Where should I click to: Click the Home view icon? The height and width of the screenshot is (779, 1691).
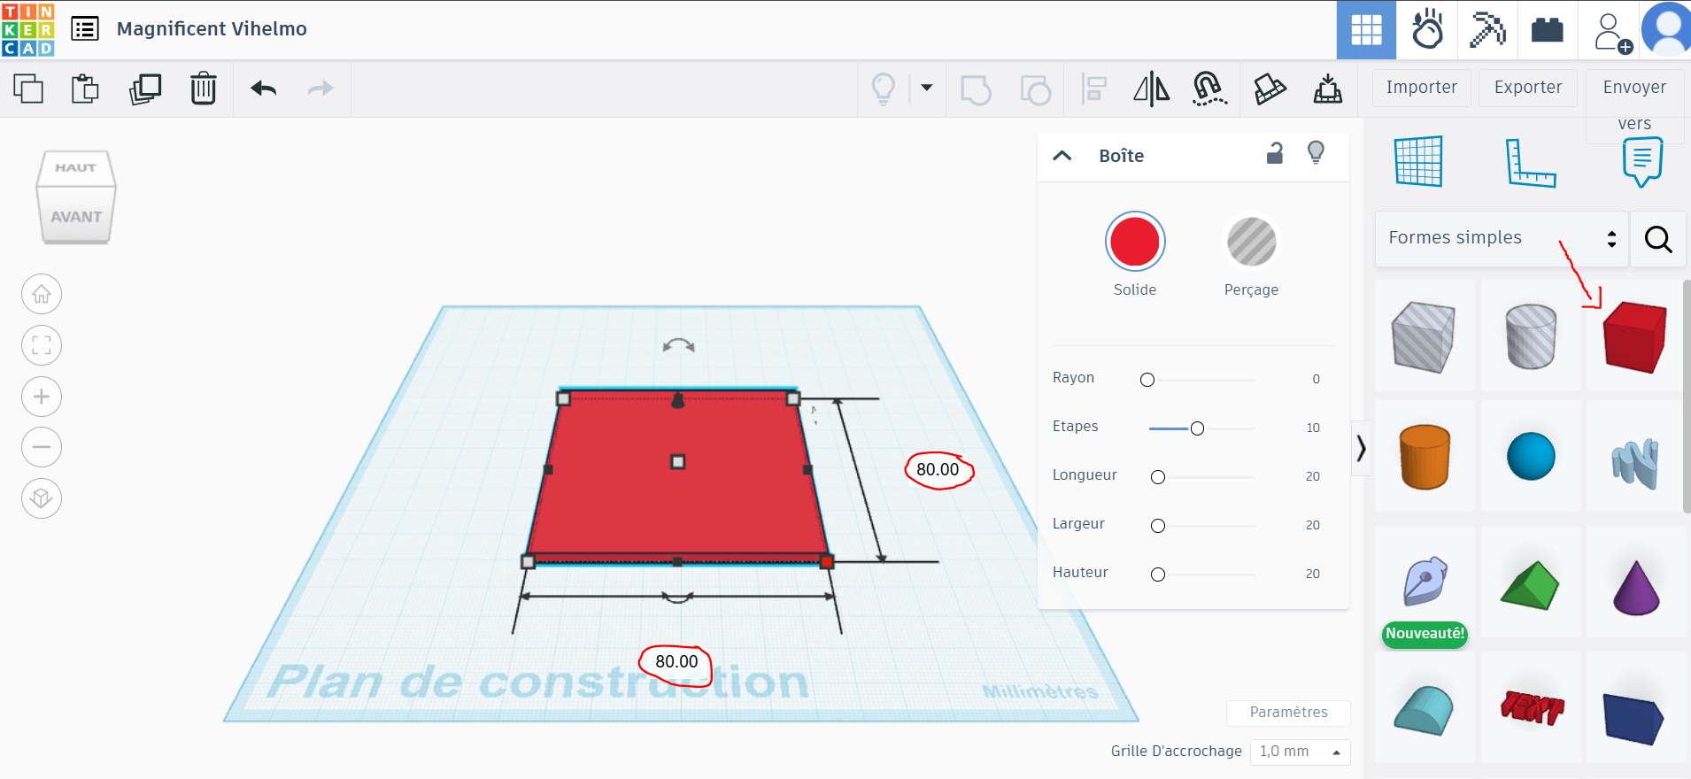click(42, 294)
